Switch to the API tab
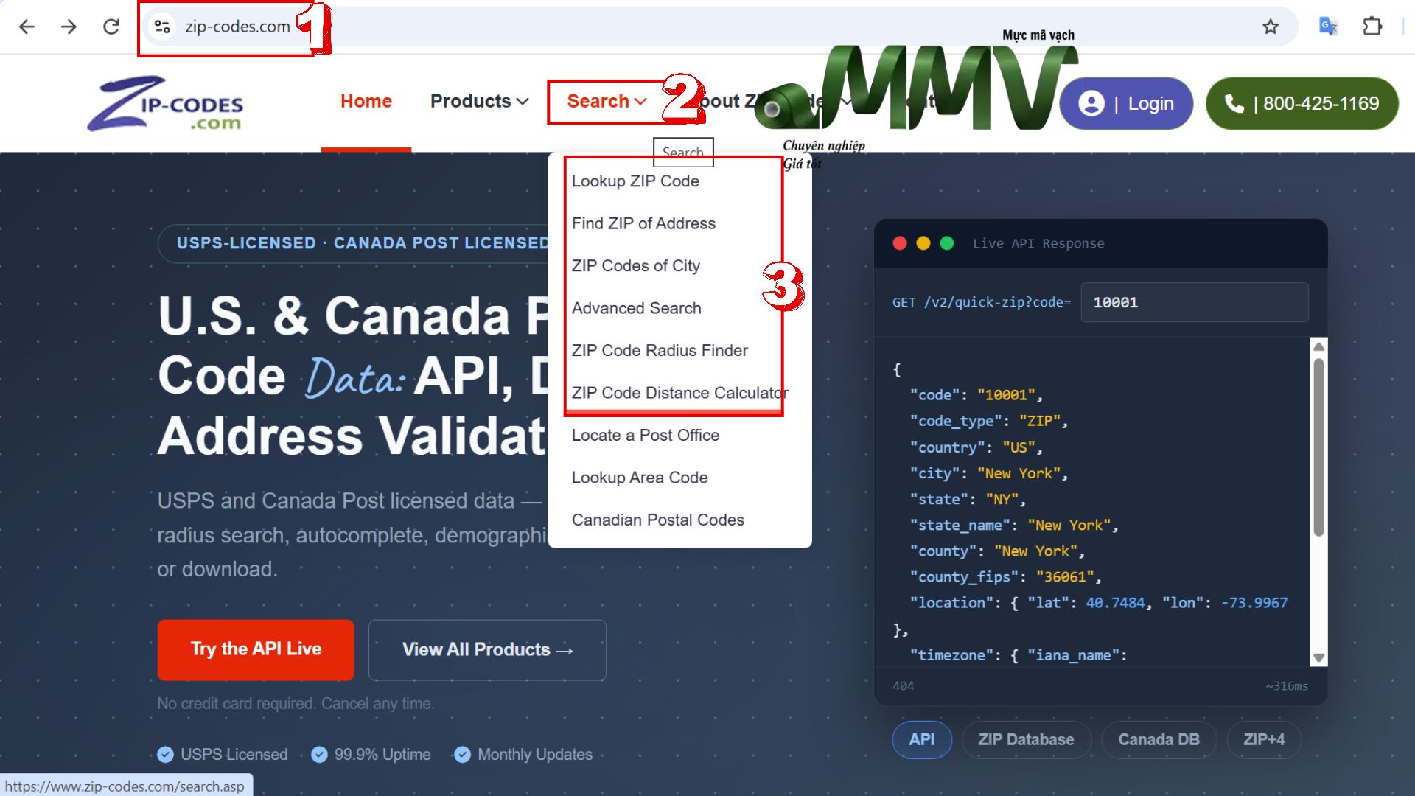 coord(922,739)
